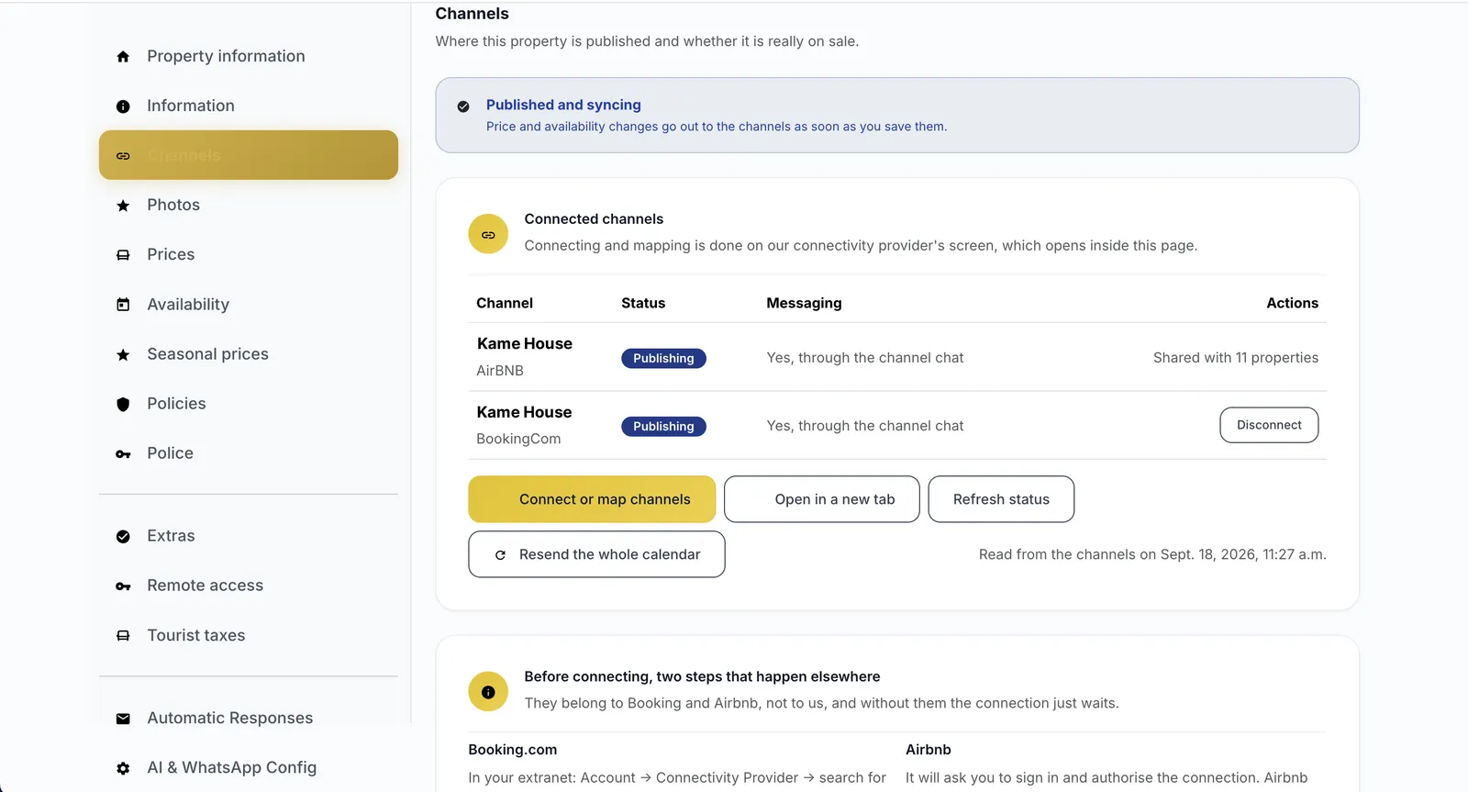The width and height of the screenshot is (1468, 792).
Task: Click the 'Read from the channels' timestamp text
Action: (1152, 554)
